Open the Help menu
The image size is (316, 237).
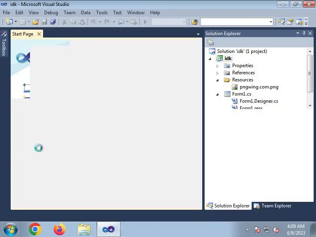point(155,13)
